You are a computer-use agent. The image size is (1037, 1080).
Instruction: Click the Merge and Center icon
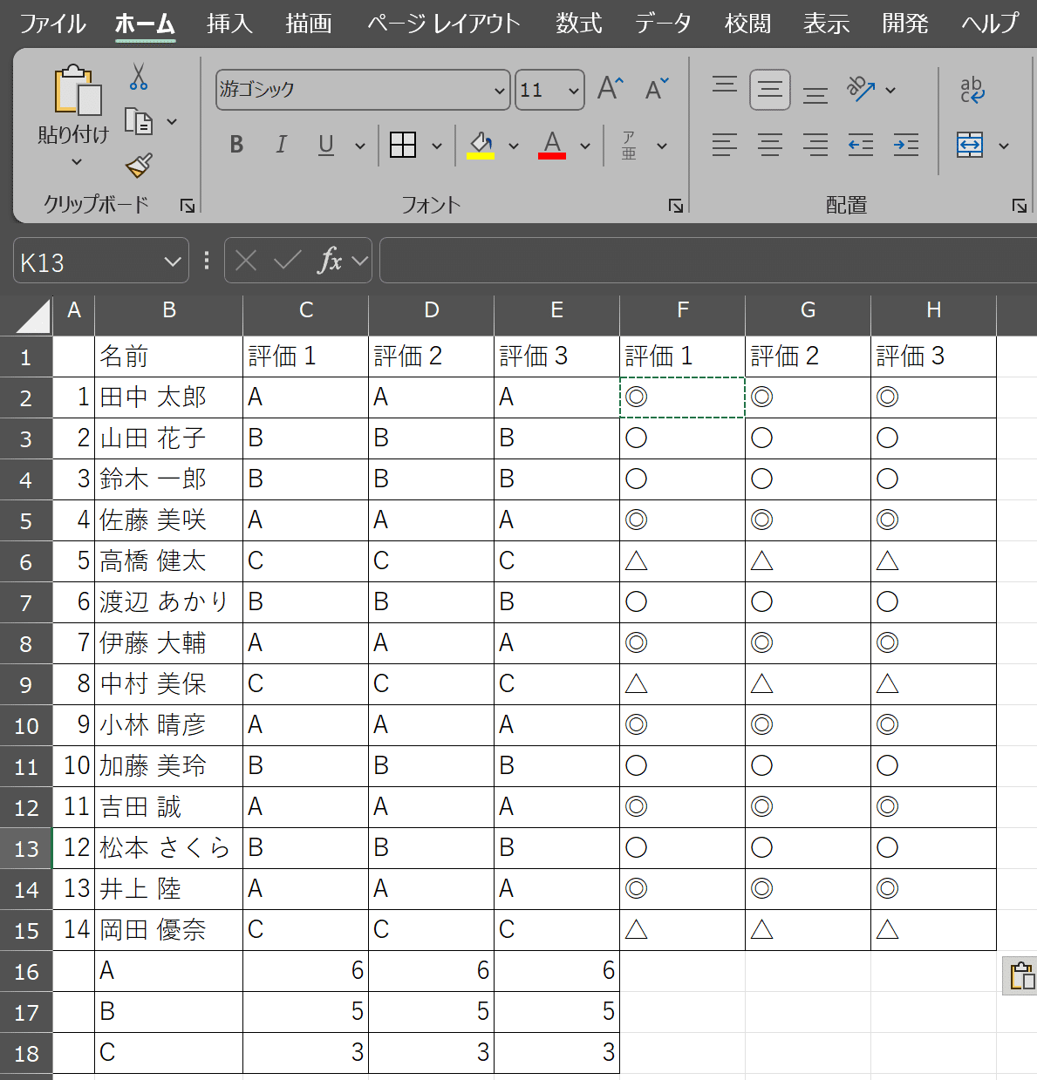click(970, 145)
